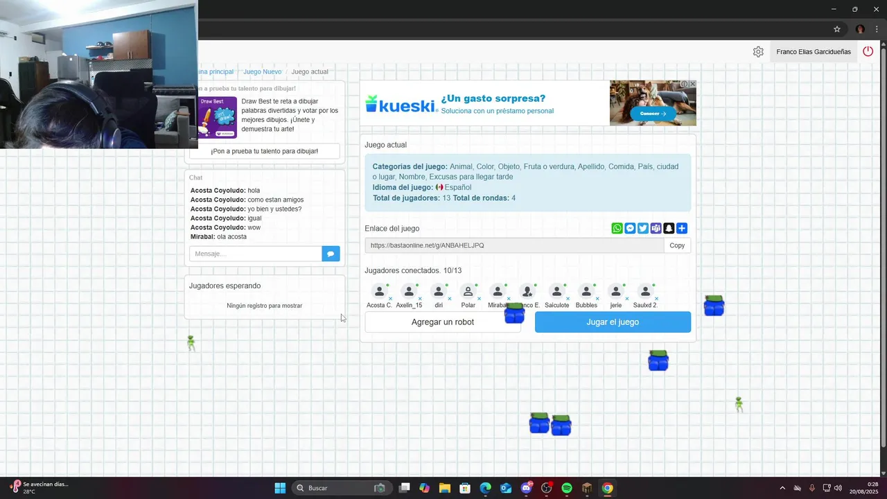The image size is (887, 499).
Task: Open Windows Start menu
Action: (280, 488)
